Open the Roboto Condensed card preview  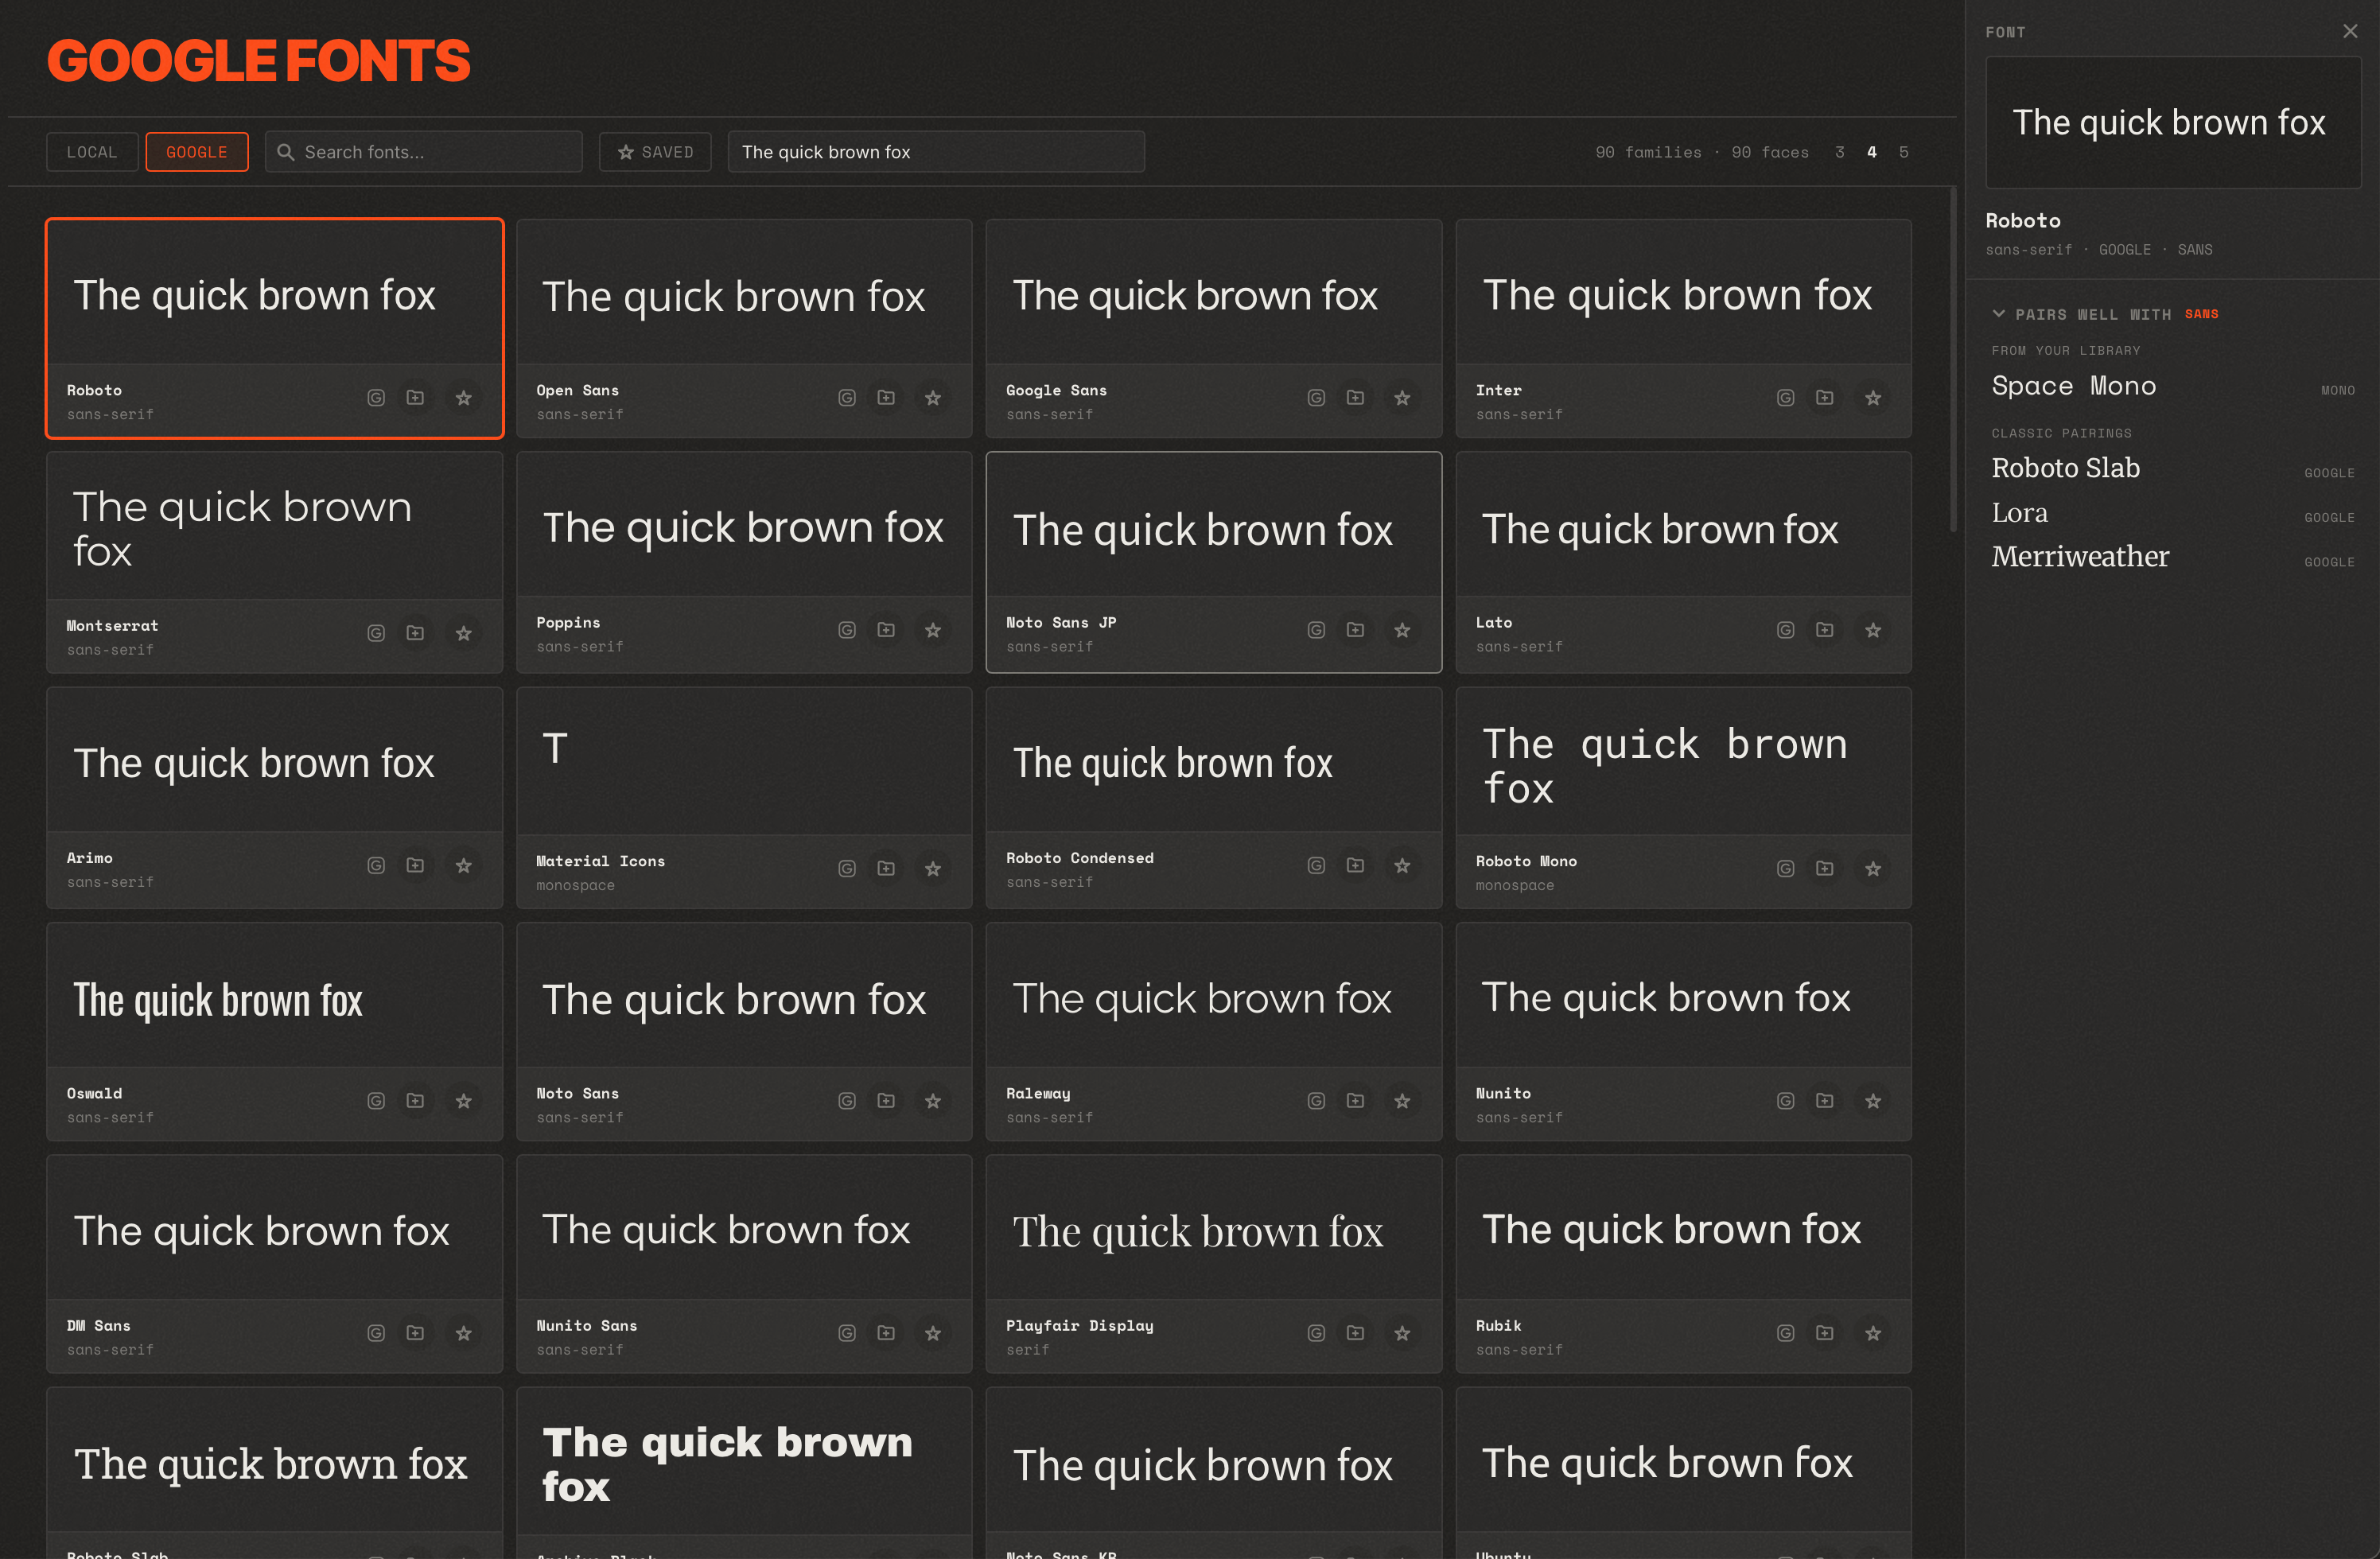(x=1214, y=761)
